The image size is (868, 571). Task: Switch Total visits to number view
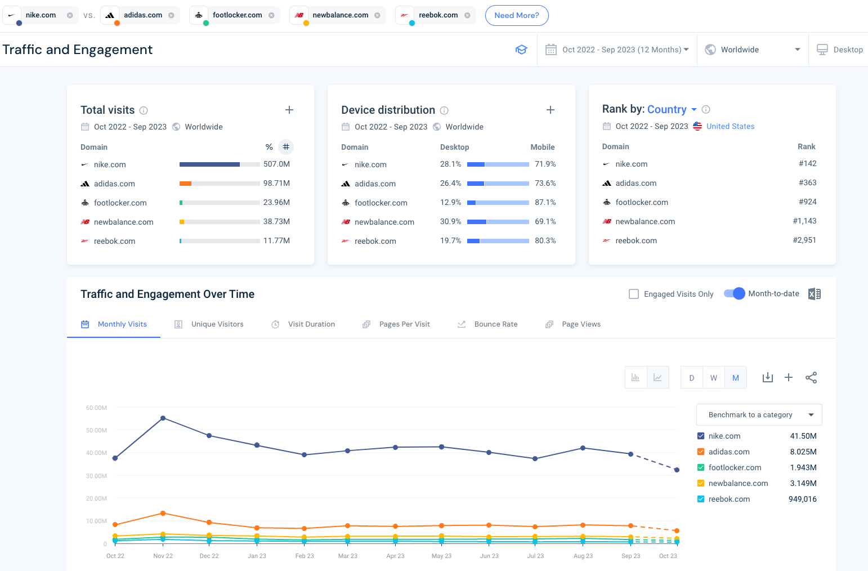(x=286, y=147)
